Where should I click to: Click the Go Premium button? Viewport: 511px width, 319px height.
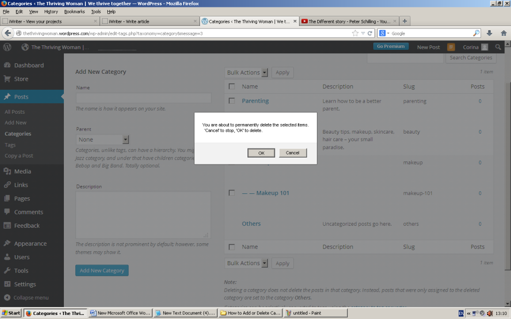click(x=391, y=46)
